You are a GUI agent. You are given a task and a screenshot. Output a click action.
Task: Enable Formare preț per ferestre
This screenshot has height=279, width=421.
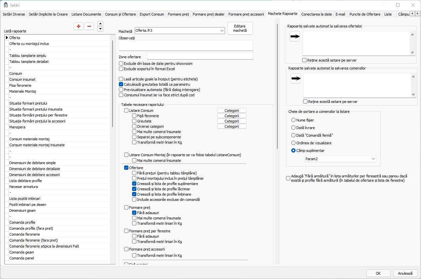(x=126, y=231)
